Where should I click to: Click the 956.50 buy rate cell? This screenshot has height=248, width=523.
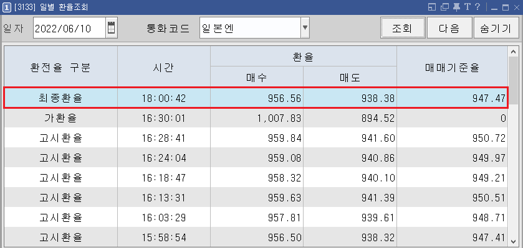[x=257, y=237]
